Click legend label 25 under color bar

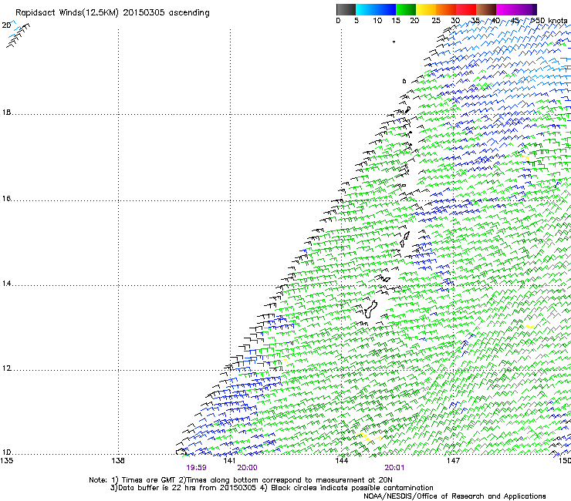point(436,21)
